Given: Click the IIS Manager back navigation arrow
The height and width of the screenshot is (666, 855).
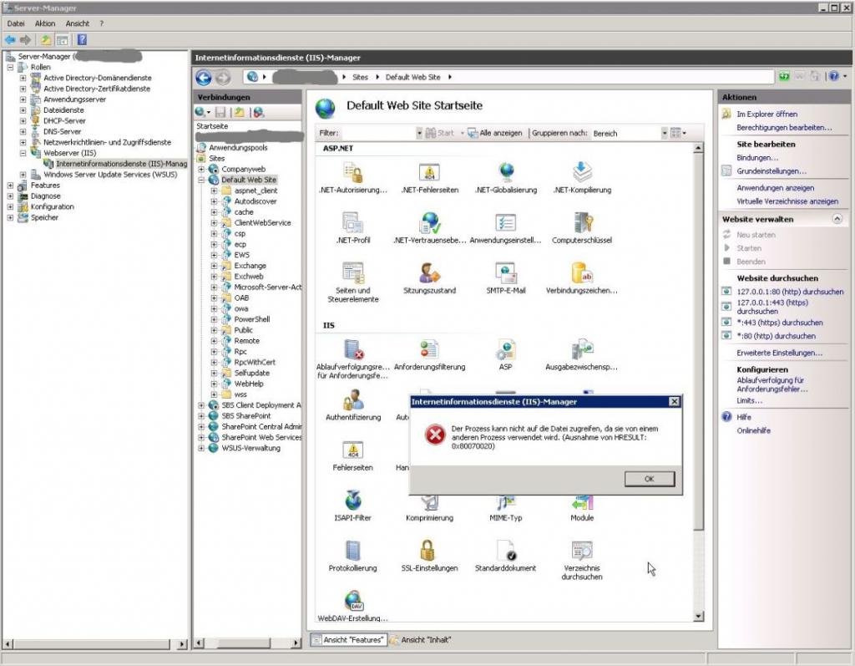Looking at the screenshot, I should point(204,78).
